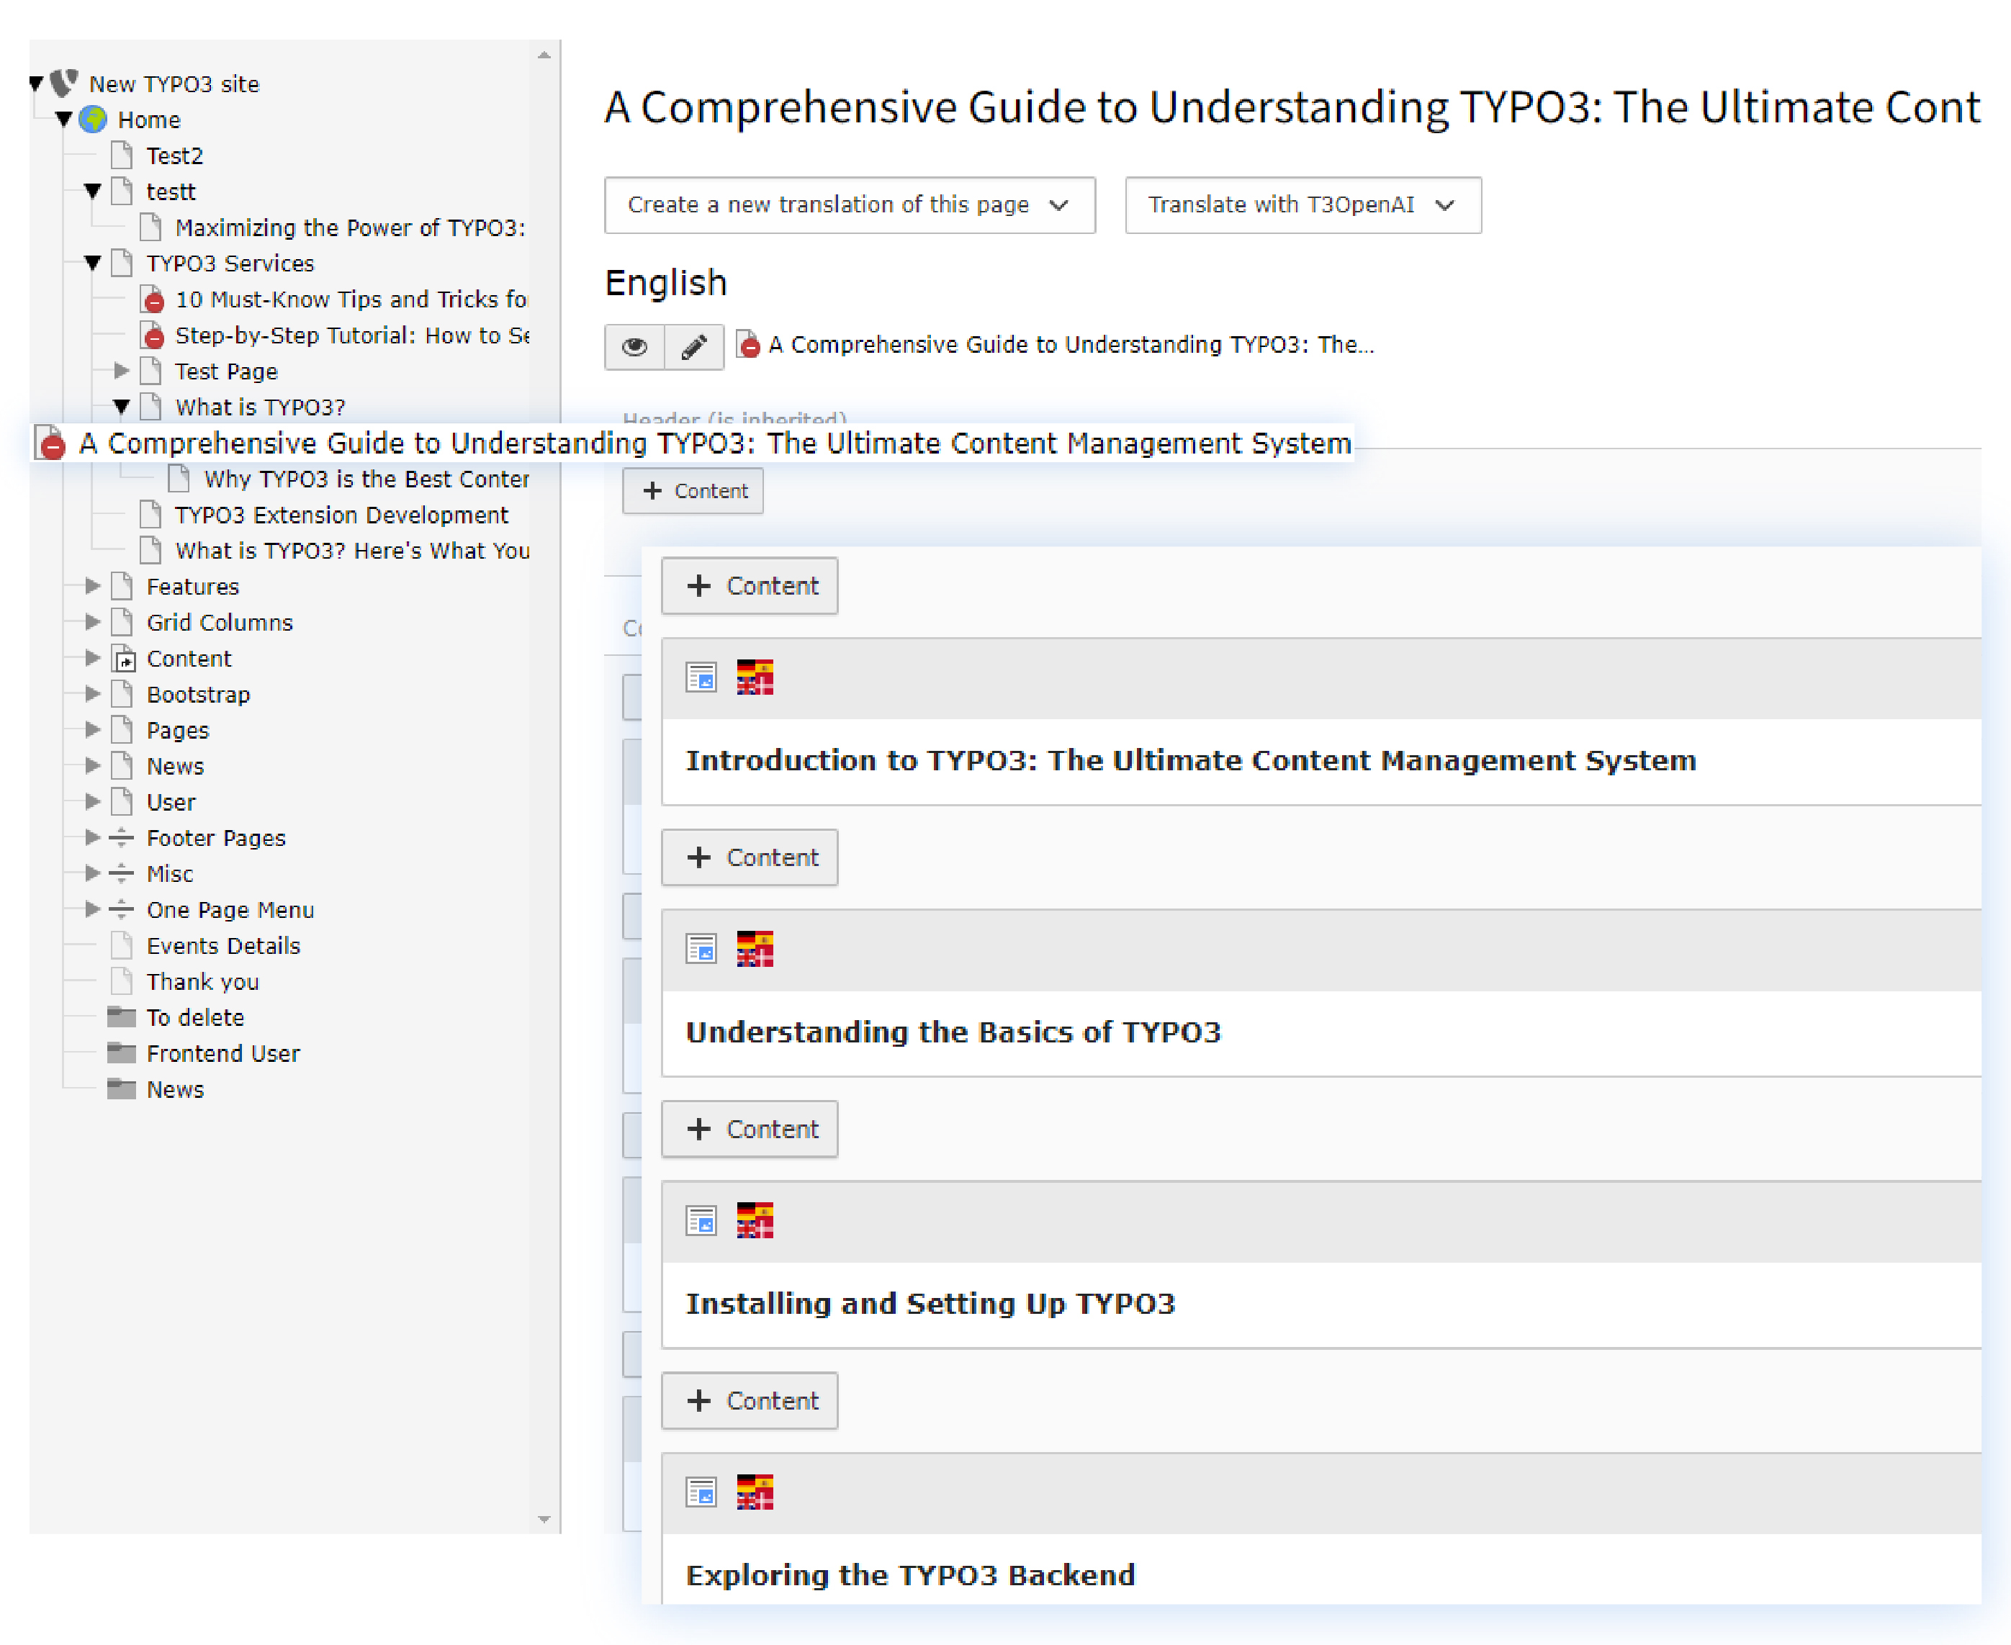Viewport: 2011px width, 1645px height.
Task: Click page tree scrollbar down arrow
Action: [x=544, y=1519]
